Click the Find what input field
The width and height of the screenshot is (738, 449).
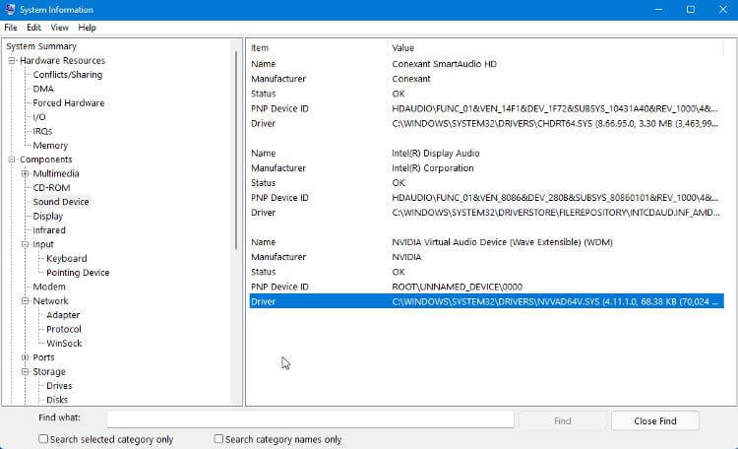tap(310, 420)
